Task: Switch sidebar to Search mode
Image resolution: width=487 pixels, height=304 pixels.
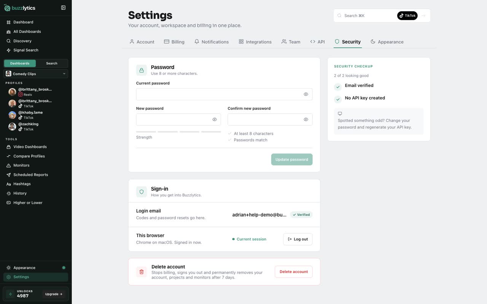Action: point(52,63)
